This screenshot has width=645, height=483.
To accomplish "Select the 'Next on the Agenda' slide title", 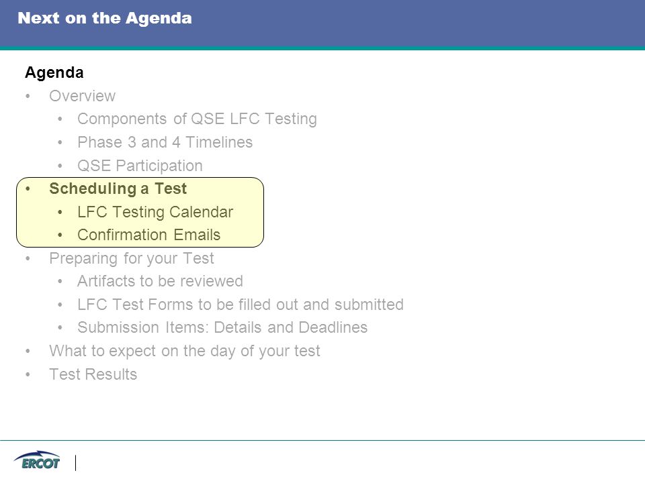I will tap(105, 18).
